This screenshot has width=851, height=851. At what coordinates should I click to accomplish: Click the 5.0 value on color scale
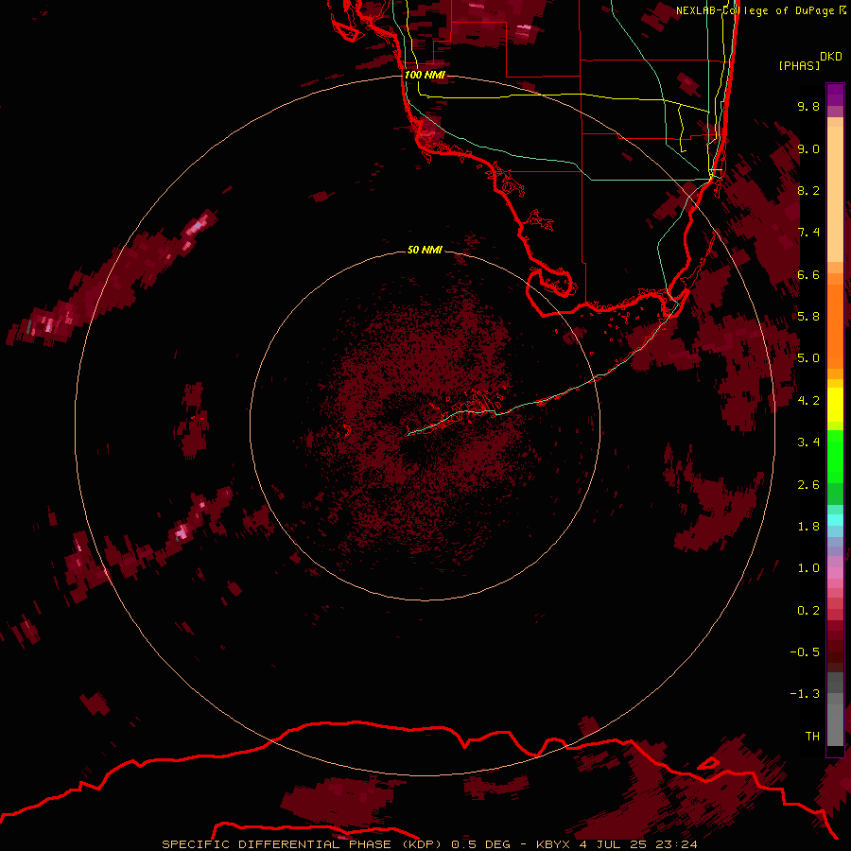point(808,358)
